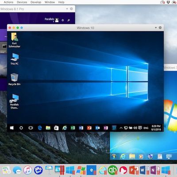
Task: Open Windows 8.1 Pro window dropdown arrow
Action: click(67, 9)
